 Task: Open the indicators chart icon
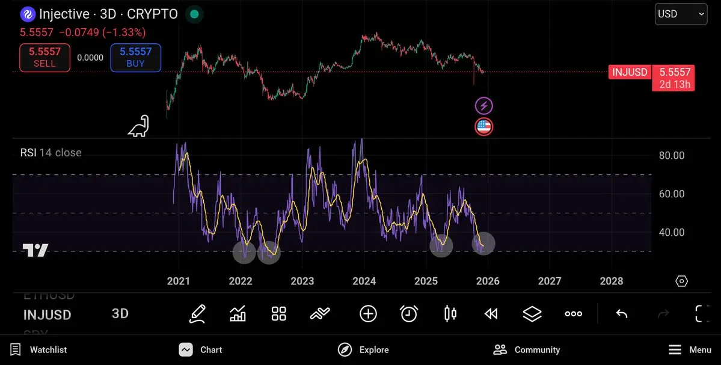pos(238,314)
